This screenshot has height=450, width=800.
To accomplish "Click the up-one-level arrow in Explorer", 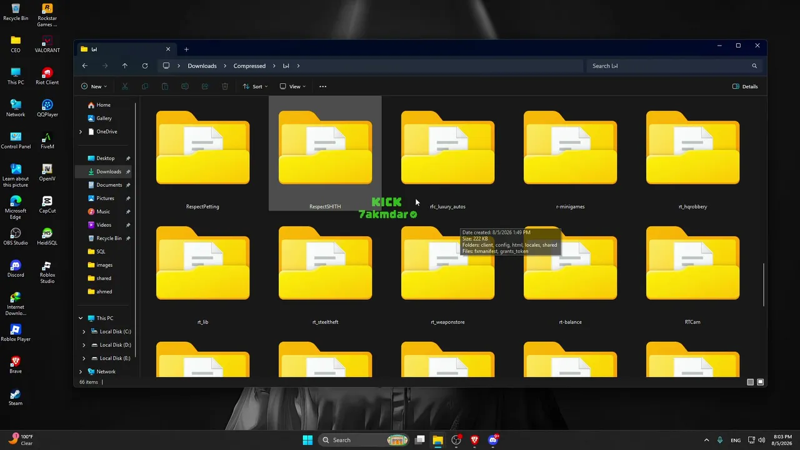I will 125,66.
